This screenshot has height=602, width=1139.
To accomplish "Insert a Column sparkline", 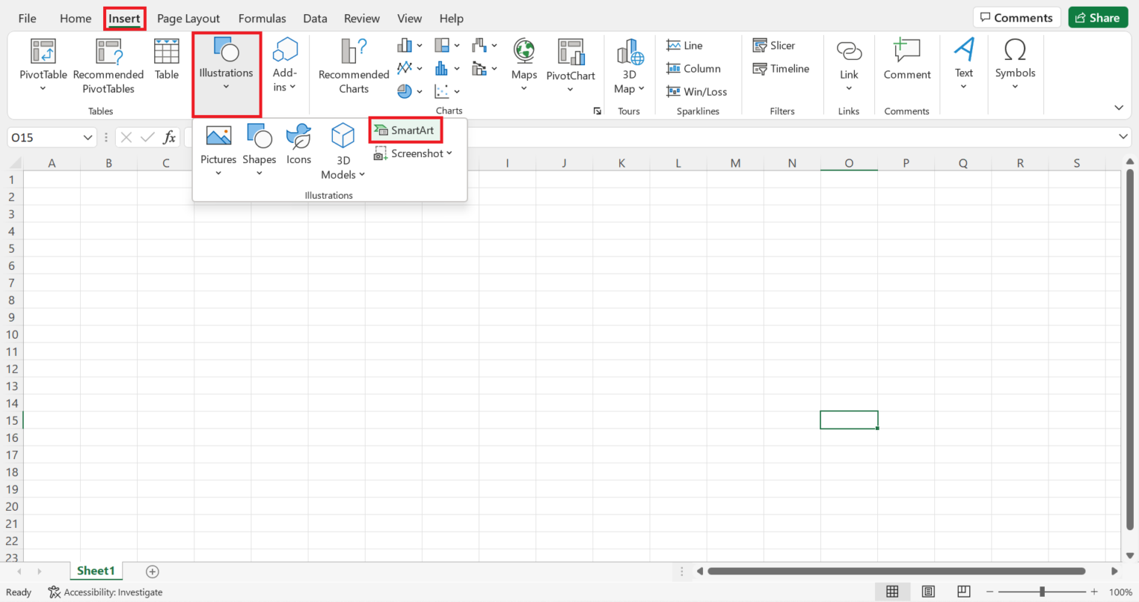I will pyautogui.click(x=696, y=68).
